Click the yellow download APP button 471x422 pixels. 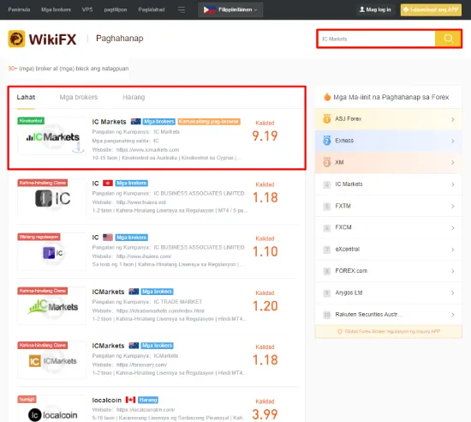431,9
